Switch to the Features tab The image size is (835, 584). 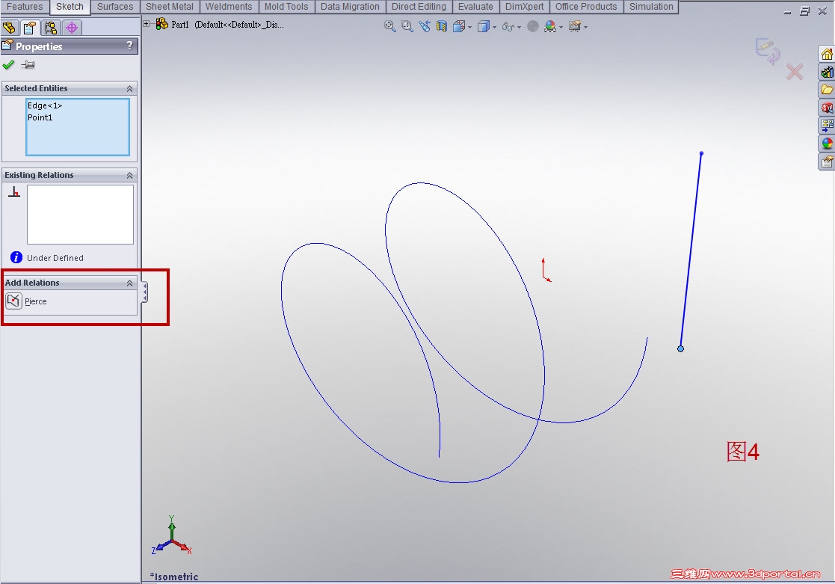pyautogui.click(x=25, y=7)
